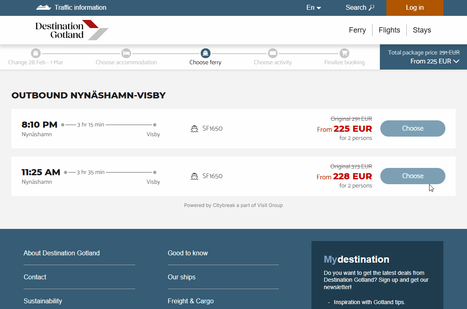Click the Original 373 EUR struck-through price

(x=351, y=166)
